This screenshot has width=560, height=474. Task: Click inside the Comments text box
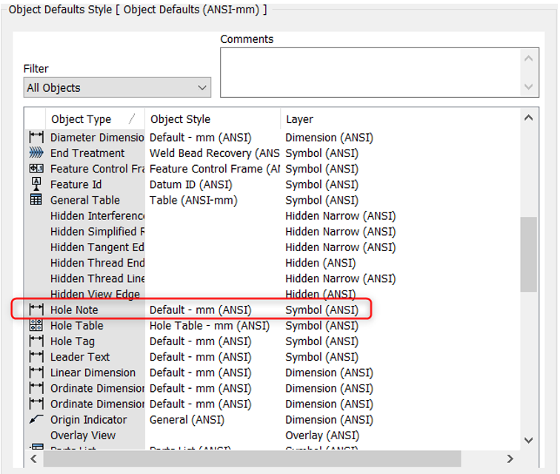point(370,73)
